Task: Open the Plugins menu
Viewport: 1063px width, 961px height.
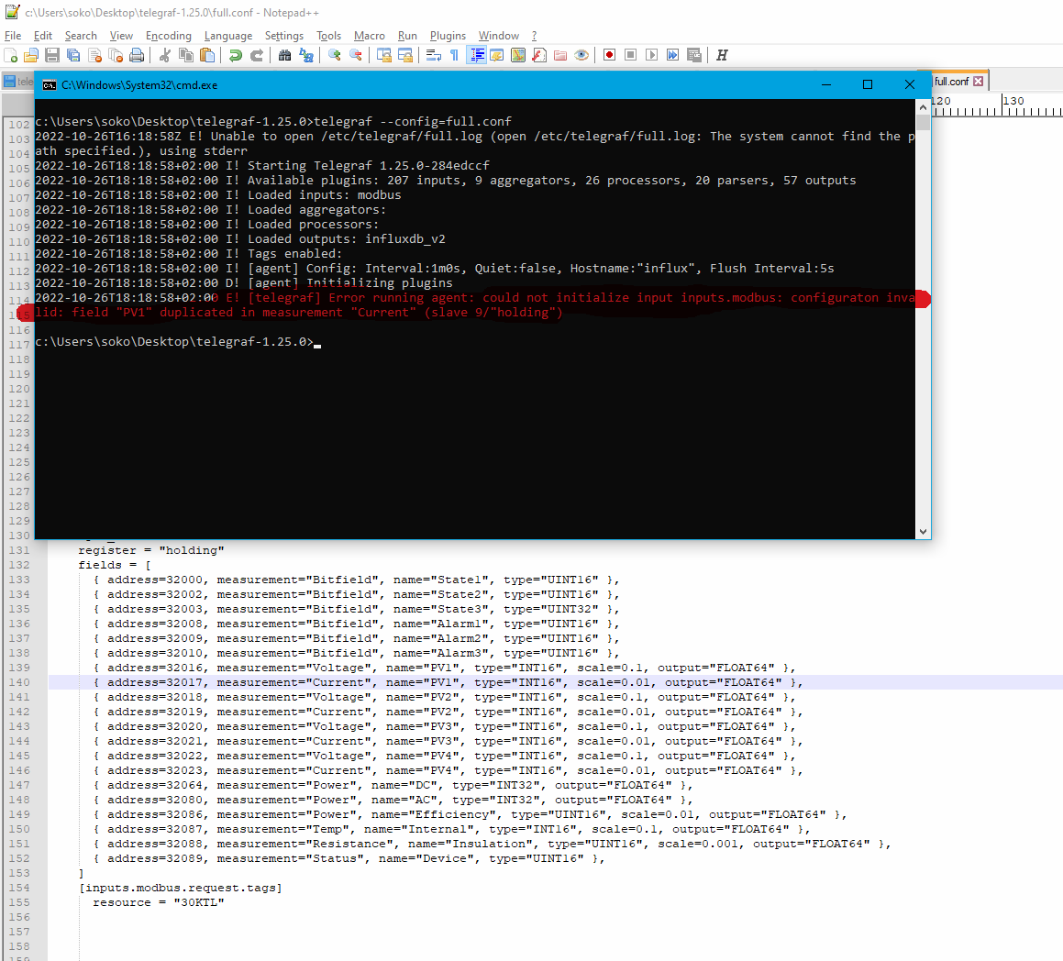Action: (448, 36)
